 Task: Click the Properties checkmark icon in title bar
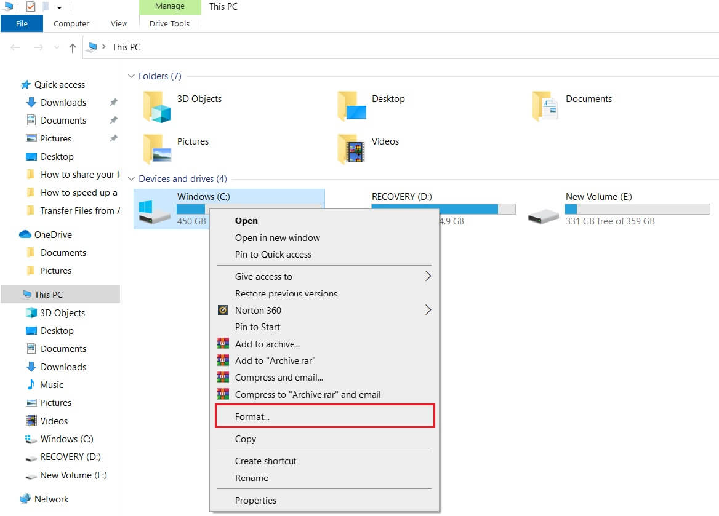click(x=31, y=6)
